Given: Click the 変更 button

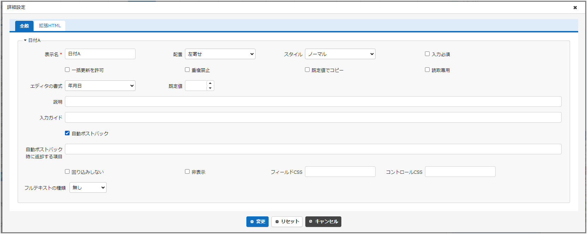Looking at the screenshot, I should click(257, 222).
